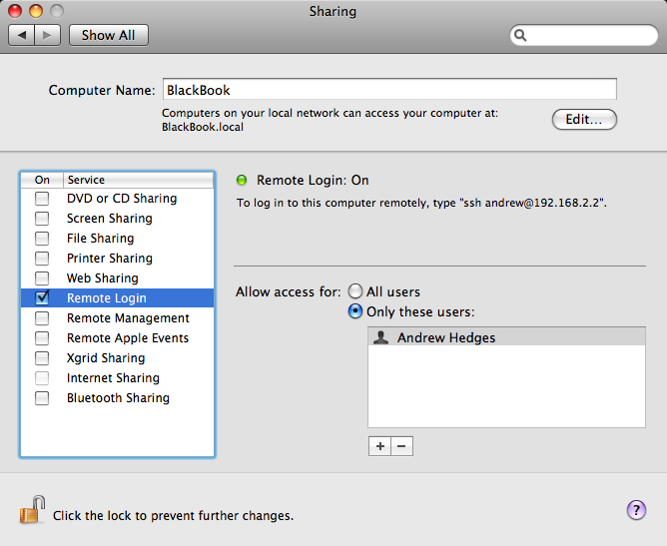Click the 'Click the lock to prevent' text
Image resolution: width=667 pixels, height=546 pixels.
(173, 515)
